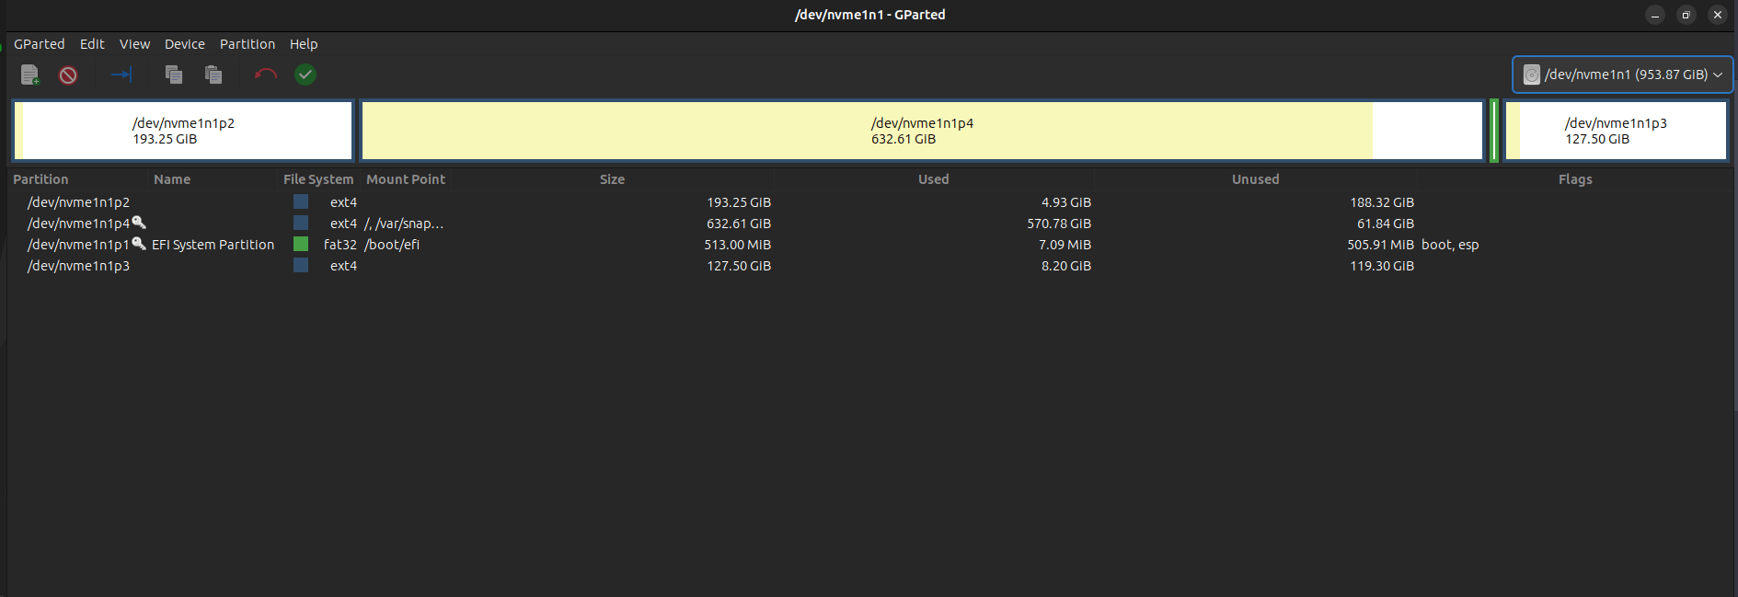Open the Device menu
The height and width of the screenshot is (597, 1738).
(x=185, y=44)
